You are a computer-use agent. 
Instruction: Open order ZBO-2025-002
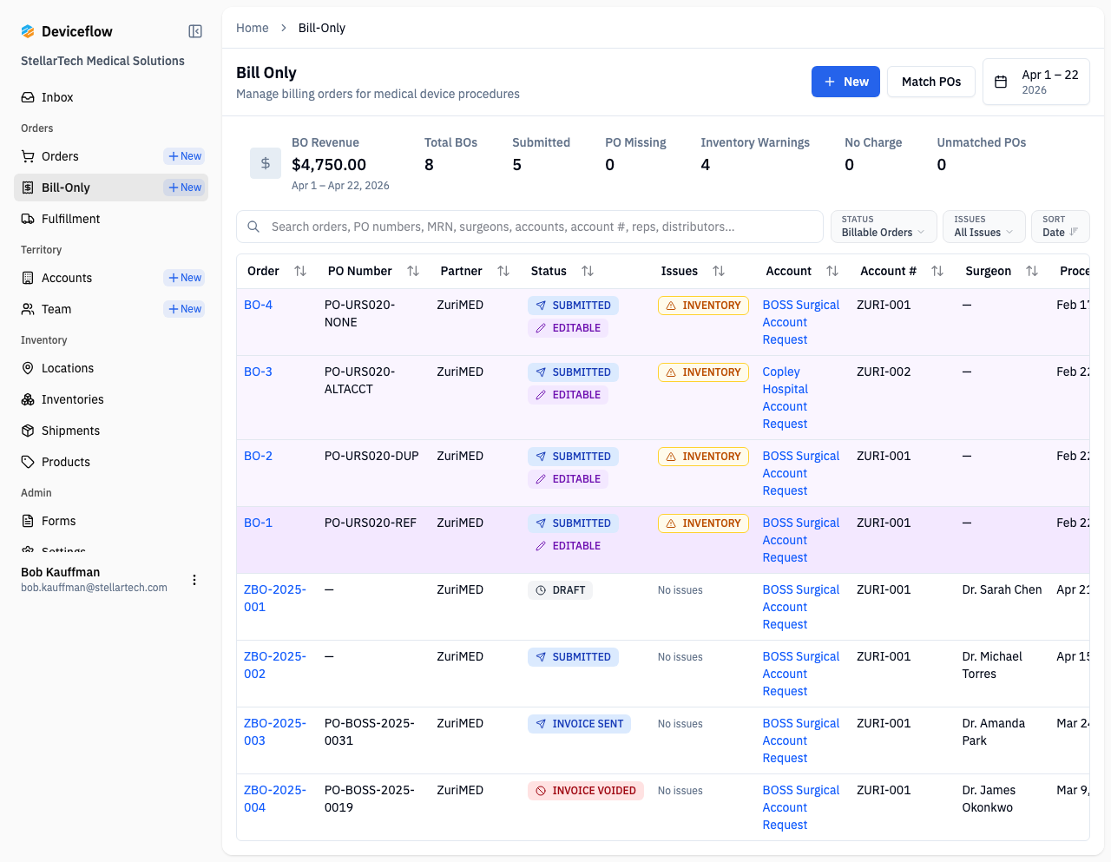tap(275, 665)
